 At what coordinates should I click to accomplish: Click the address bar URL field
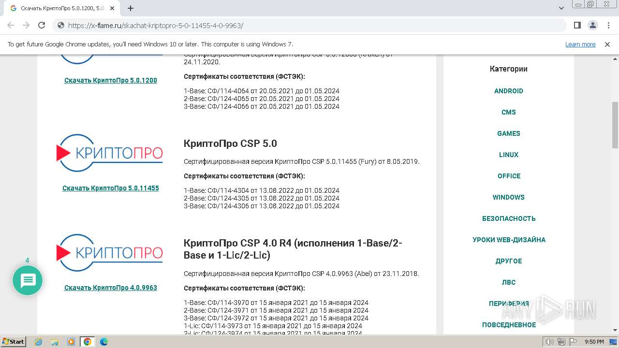point(309,25)
